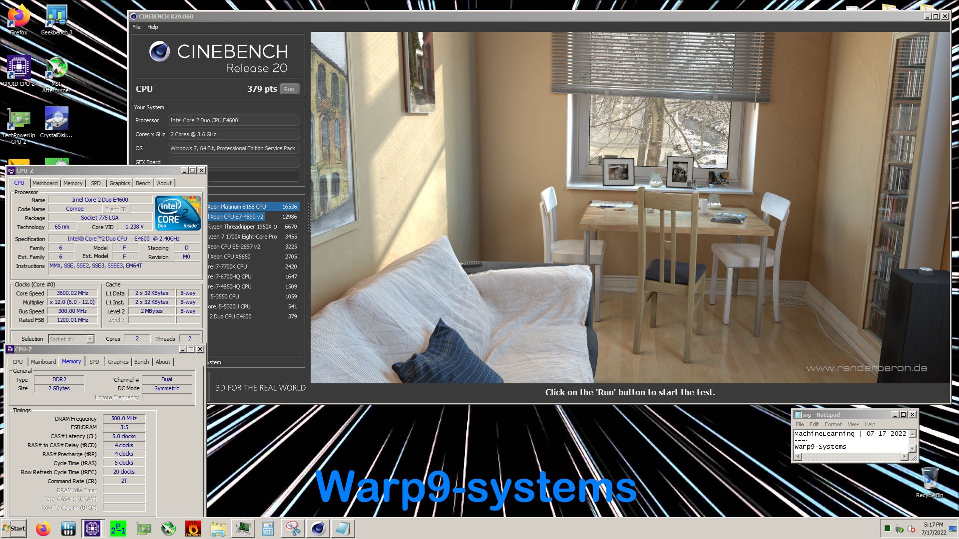Open Task Manager taskbar icon
The height and width of the screenshot is (539, 959).
click(x=243, y=529)
